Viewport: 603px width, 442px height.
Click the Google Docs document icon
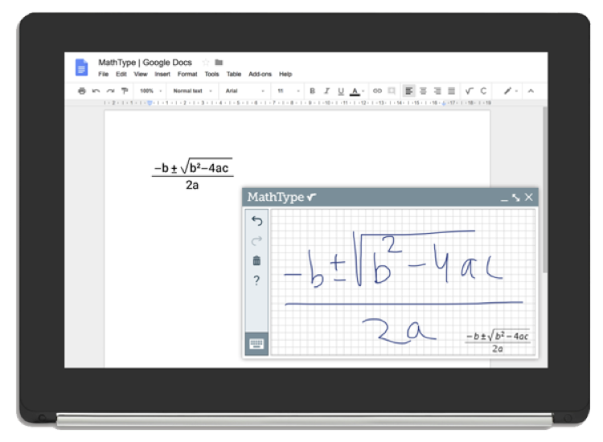pyautogui.click(x=81, y=68)
